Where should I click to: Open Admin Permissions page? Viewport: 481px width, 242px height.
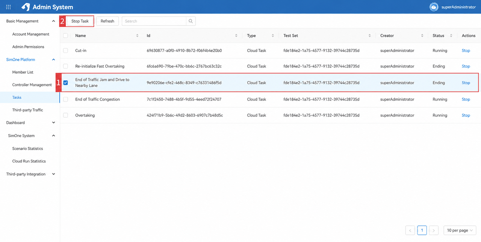(28, 47)
